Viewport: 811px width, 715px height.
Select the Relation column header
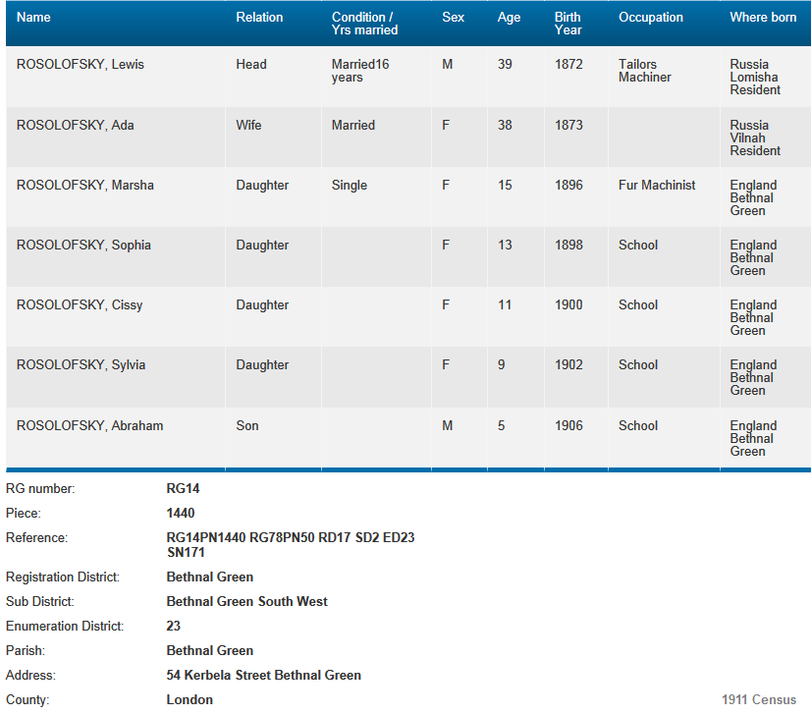[259, 18]
